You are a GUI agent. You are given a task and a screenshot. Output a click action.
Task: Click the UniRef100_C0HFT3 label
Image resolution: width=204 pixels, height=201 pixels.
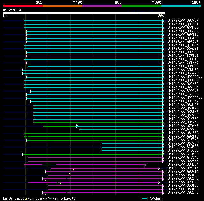pyautogui.click(x=183, y=59)
